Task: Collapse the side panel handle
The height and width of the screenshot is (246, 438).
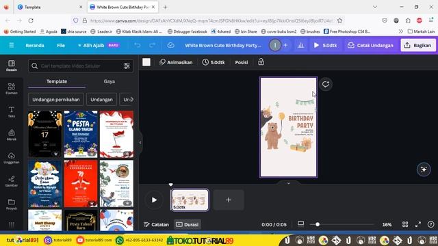Action: pos(140,143)
